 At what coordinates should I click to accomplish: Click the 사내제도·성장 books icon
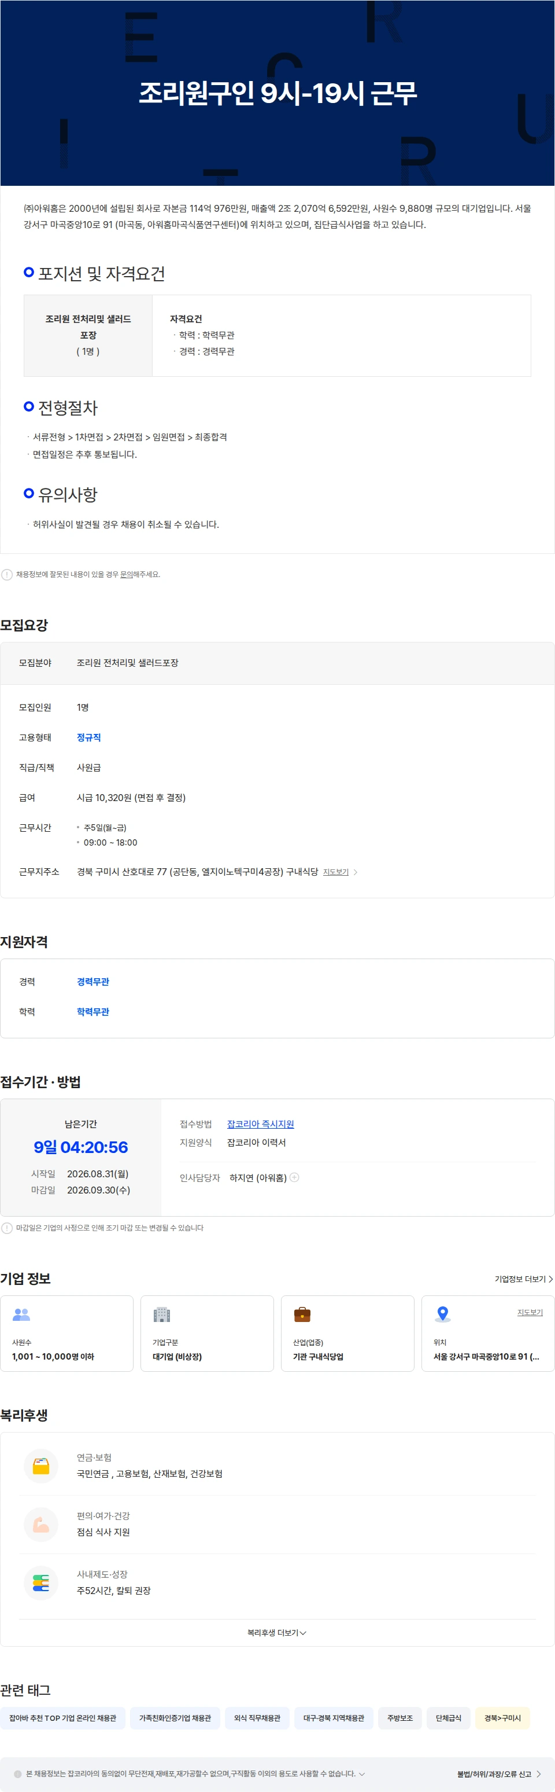(41, 1582)
